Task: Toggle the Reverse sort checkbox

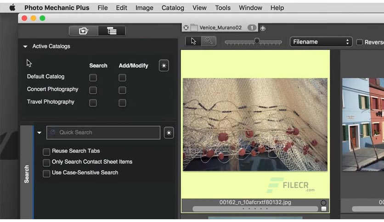Action: coord(359,42)
